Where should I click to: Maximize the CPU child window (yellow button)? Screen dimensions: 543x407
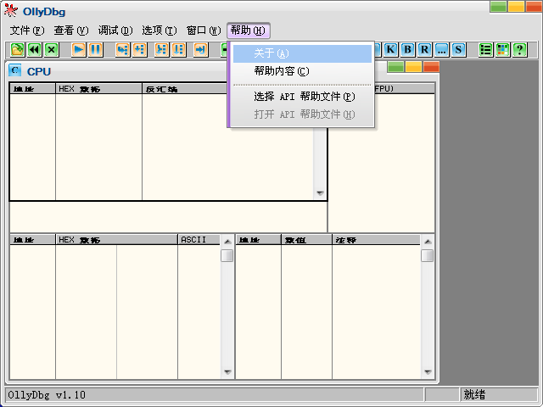413,66
